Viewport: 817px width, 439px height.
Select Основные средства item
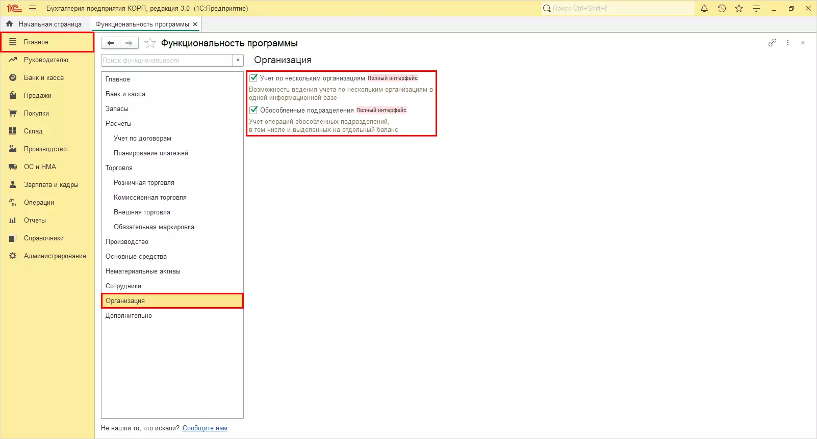(172, 257)
